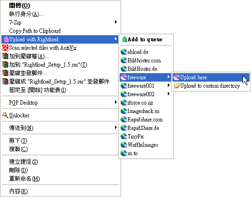The height and width of the screenshot is (197, 251).
Task: Click the globe icon next to Imageshack.us
Action: click(x=123, y=111)
